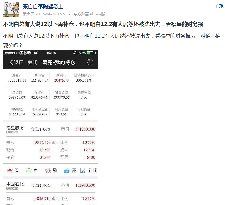Click holdings quantity 31300
Image resolution: width=225 pixels, height=205 pixels.
pos(45,157)
